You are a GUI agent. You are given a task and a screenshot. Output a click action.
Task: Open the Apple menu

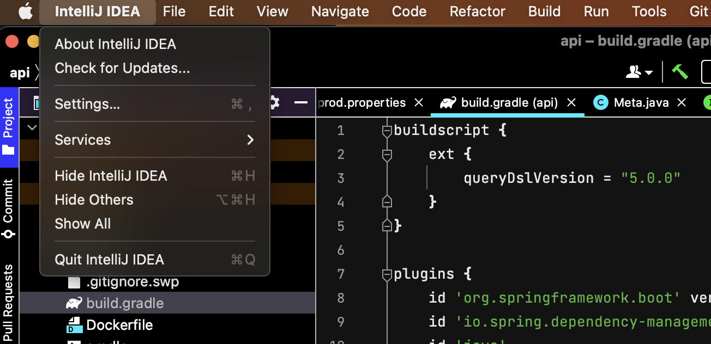pyautogui.click(x=26, y=11)
